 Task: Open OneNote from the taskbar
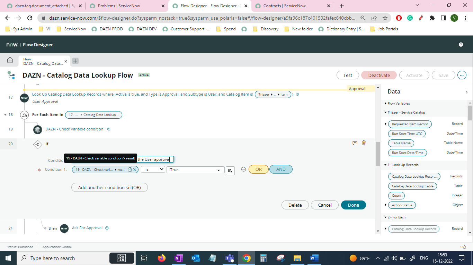(x=179, y=258)
